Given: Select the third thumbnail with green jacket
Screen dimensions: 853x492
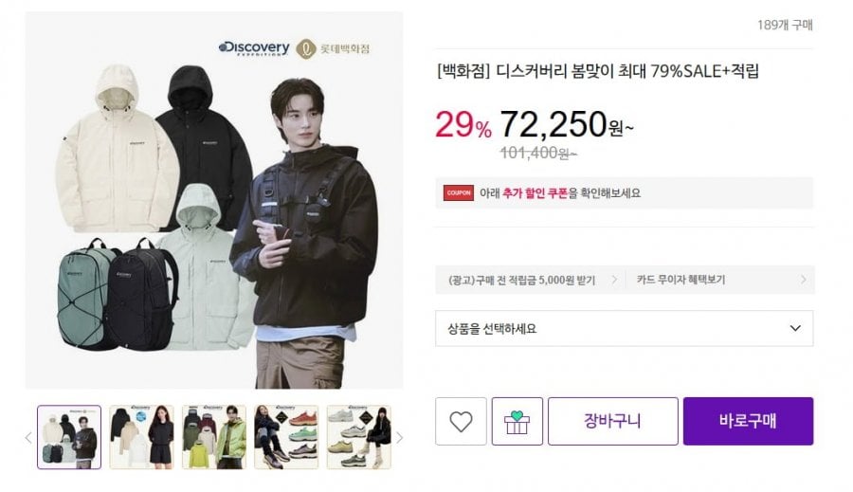Looking at the screenshot, I should coord(214,437).
